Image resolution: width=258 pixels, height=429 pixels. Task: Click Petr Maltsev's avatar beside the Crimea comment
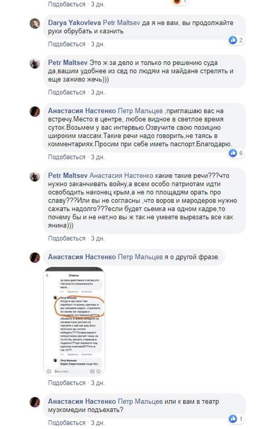35,176
